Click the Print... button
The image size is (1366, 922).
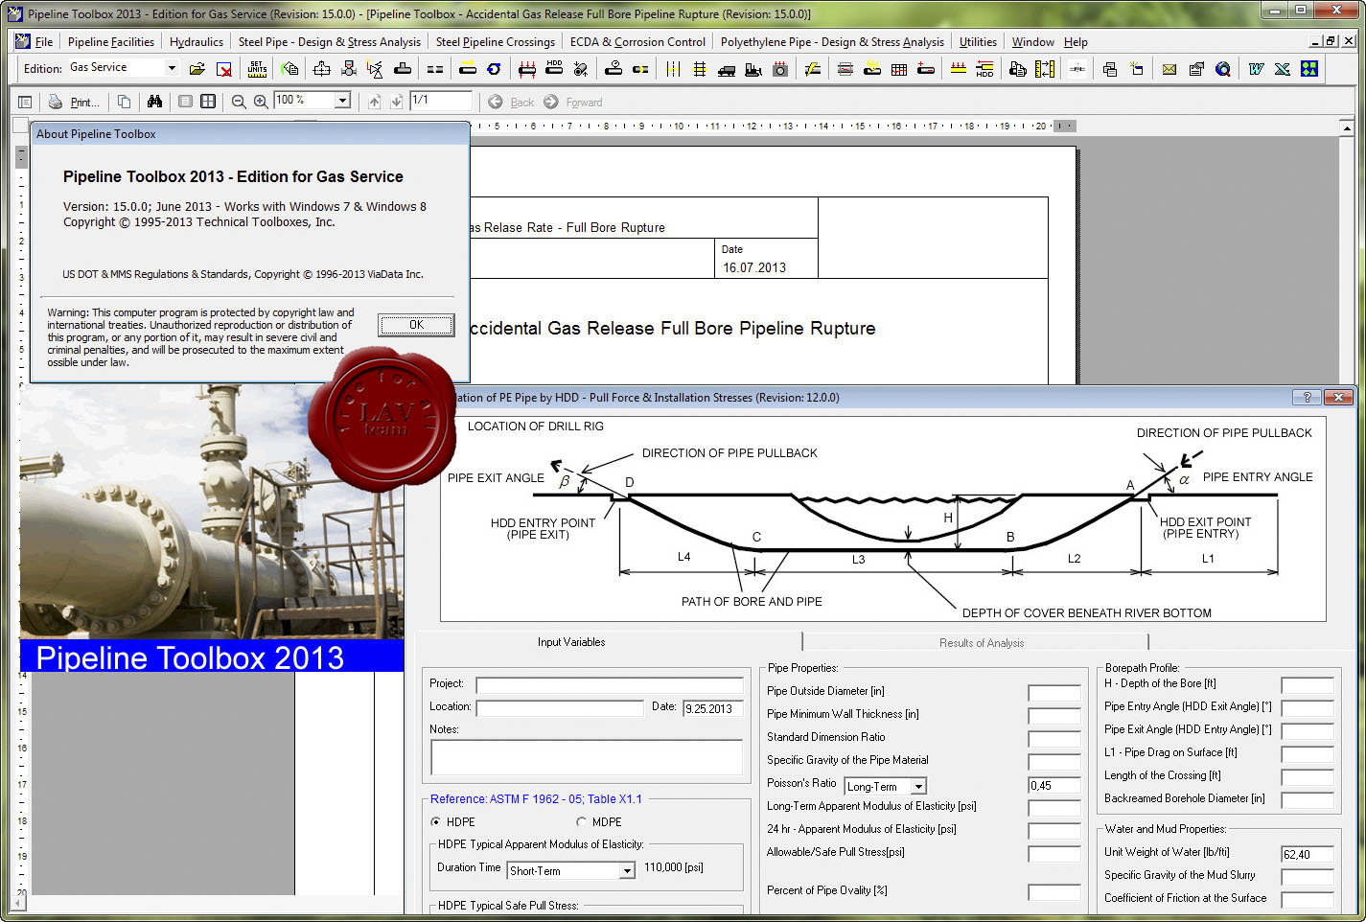click(x=75, y=102)
